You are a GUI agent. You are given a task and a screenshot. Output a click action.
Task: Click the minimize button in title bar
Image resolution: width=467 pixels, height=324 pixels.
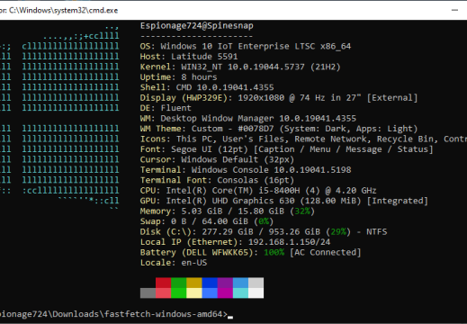click(x=454, y=10)
